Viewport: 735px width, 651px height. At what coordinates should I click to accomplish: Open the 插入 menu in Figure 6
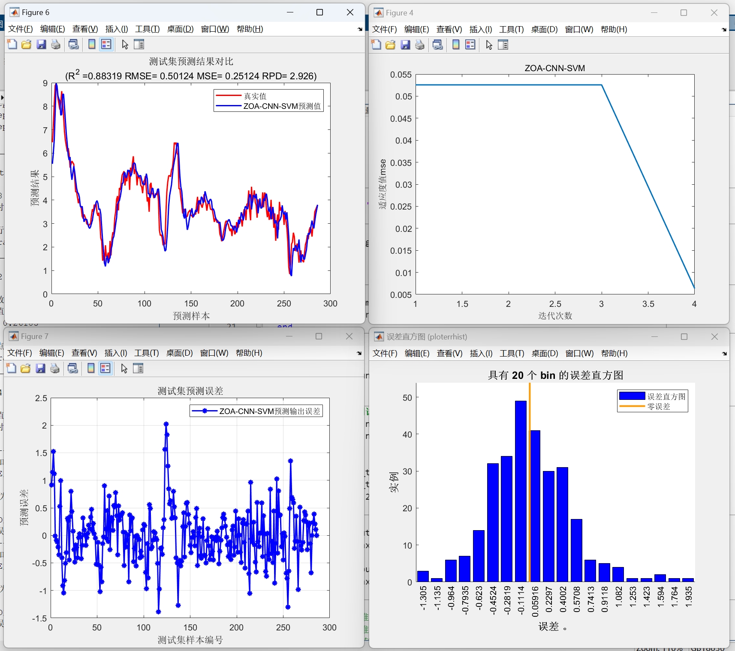tap(116, 29)
